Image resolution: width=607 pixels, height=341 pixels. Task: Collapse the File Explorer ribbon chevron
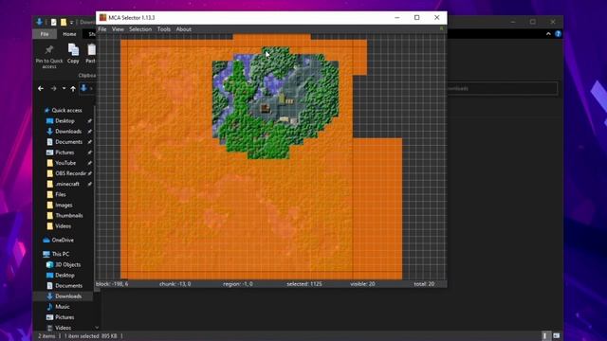548,34
